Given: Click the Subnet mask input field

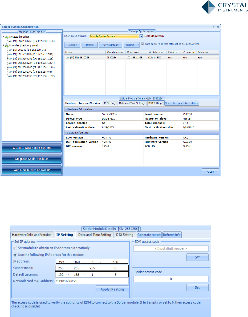Looking at the screenshot, I should [x=92, y=268].
